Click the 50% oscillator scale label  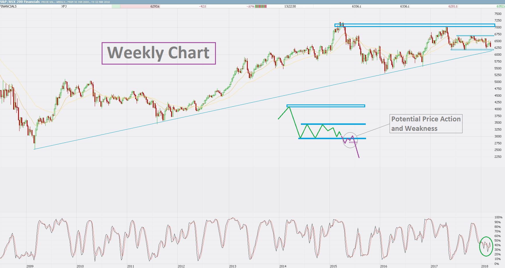[498, 240]
